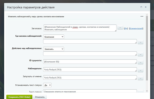This screenshot has width=154, height=99.
Task: Click the Отменить button
Action: coord(40,97)
